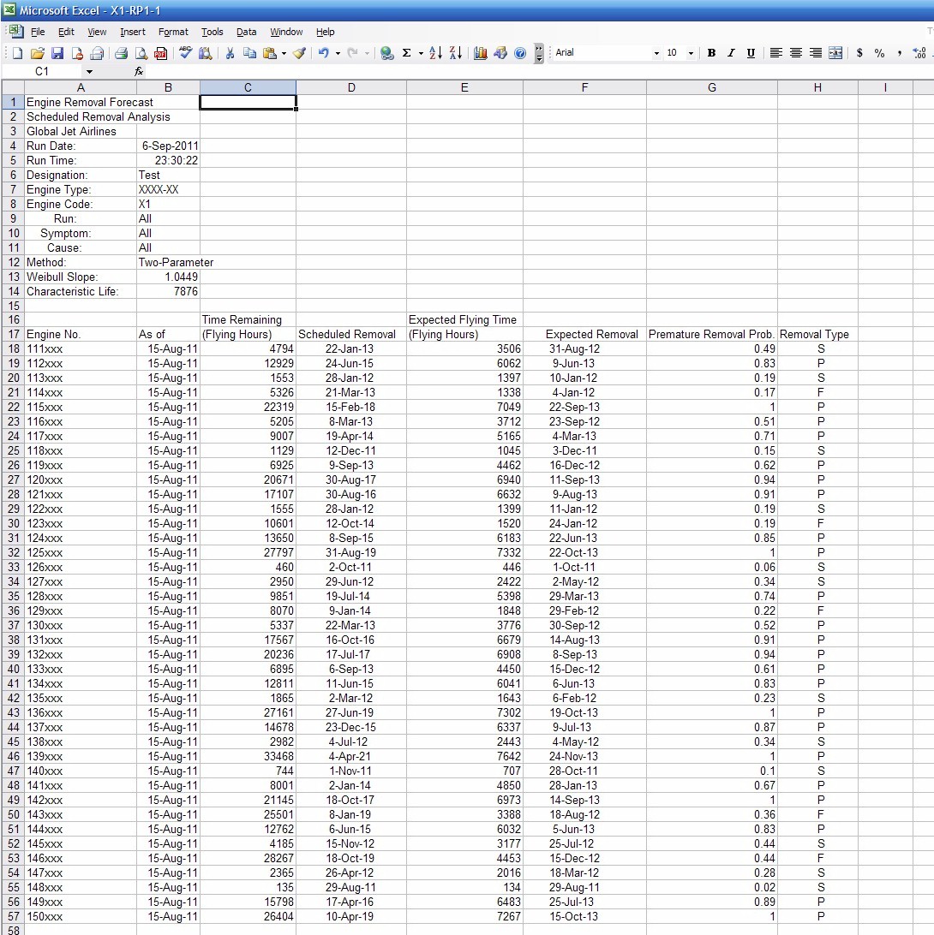Click the Cut scissors icon

pos(230,53)
